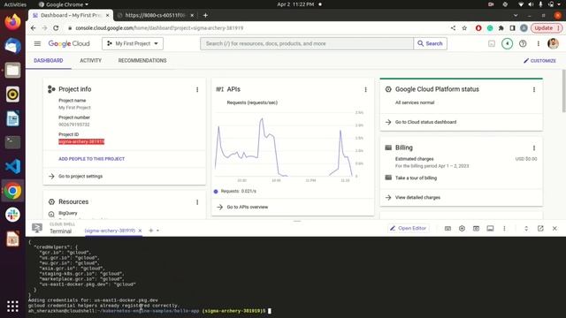The width and height of the screenshot is (566, 318).
Task: Open Activities overview
Action: click(15, 4)
